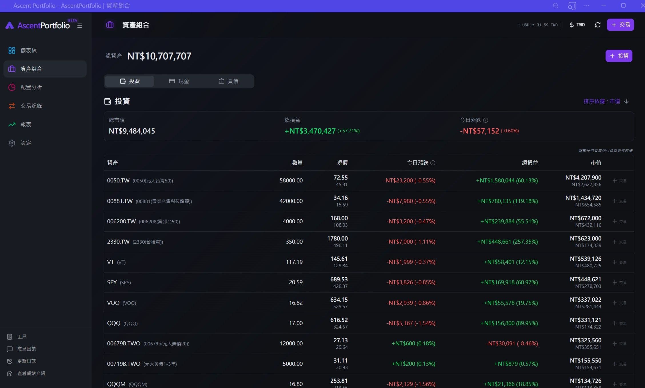This screenshot has height=388, width=645.
Task: Click the 總損益 column header
Action: [x=530, y=163]
